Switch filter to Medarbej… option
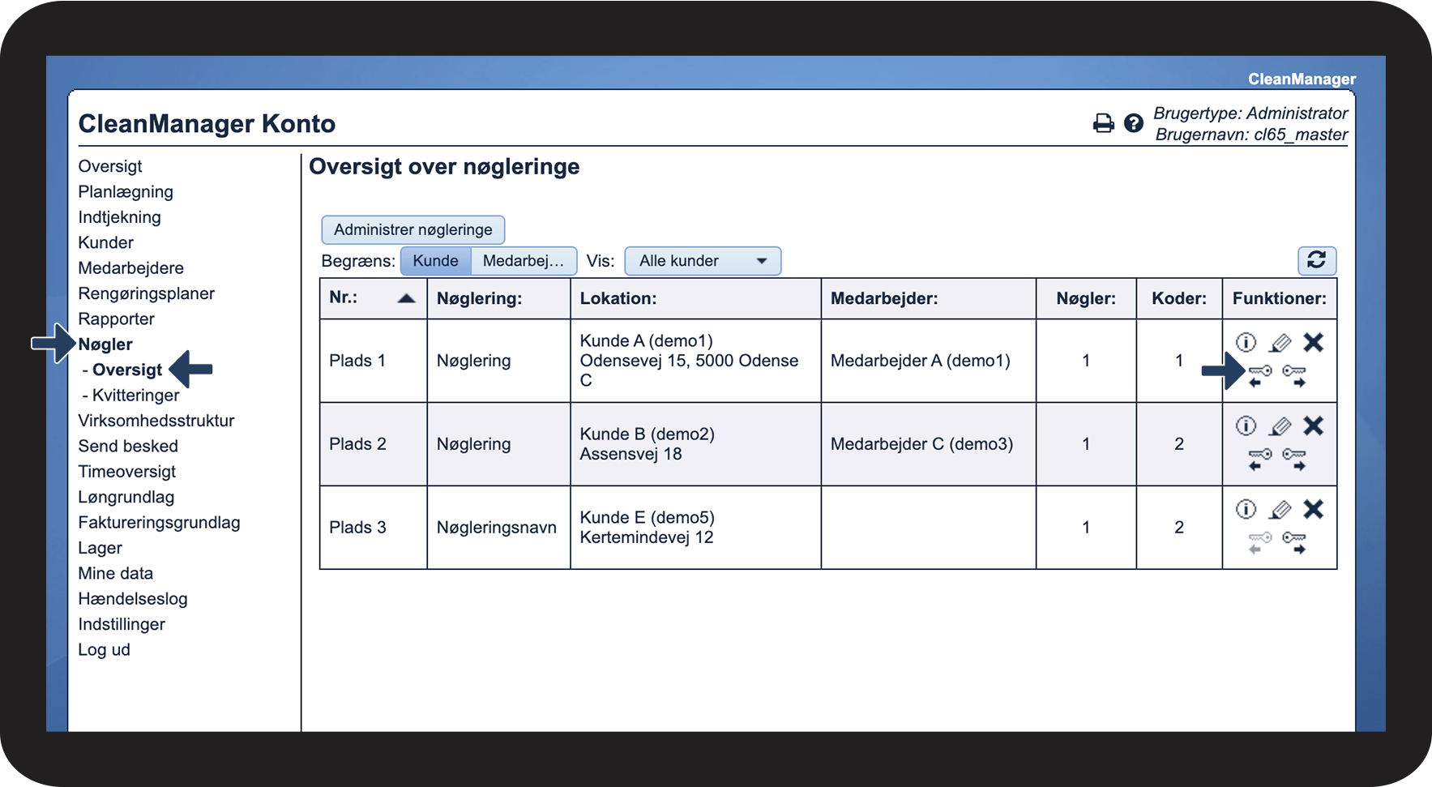The height and width of the screenshot is (787, 1432). click(523, 261)
